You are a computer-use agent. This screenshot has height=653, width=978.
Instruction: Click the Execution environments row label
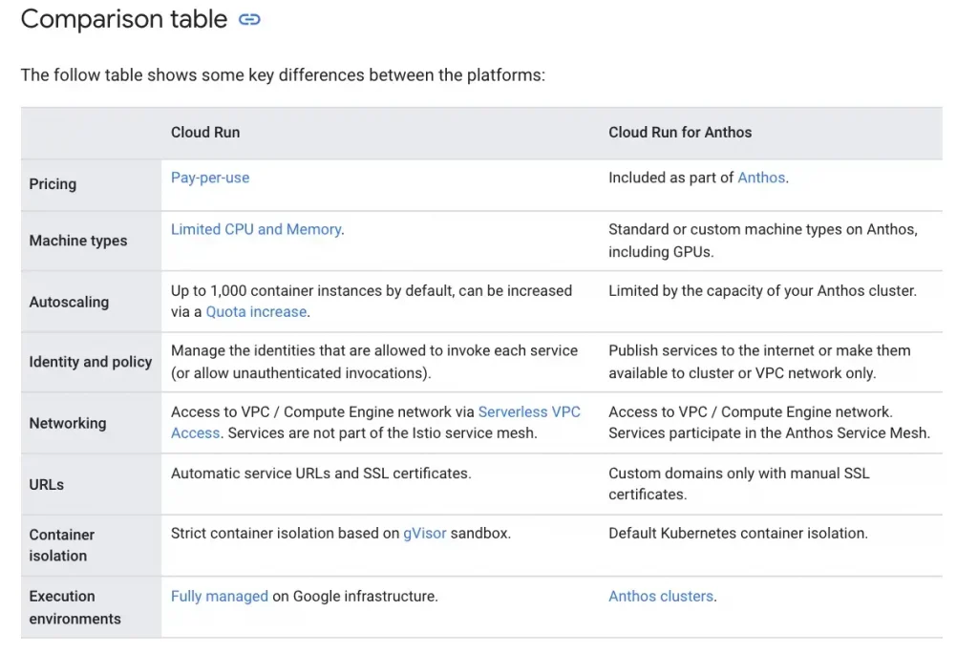pyautogui.click(x=74, y=607)
